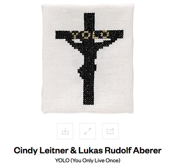Click the right arm of the crossbeam
174x165 pixels.
pyautogui.click(x=116, y=34)
